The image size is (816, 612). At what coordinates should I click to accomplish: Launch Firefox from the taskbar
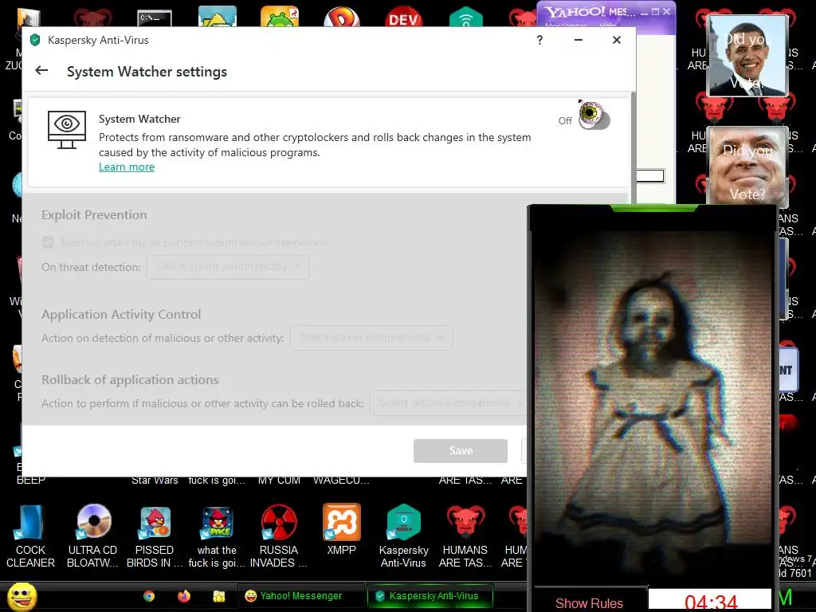coord(184,596)
